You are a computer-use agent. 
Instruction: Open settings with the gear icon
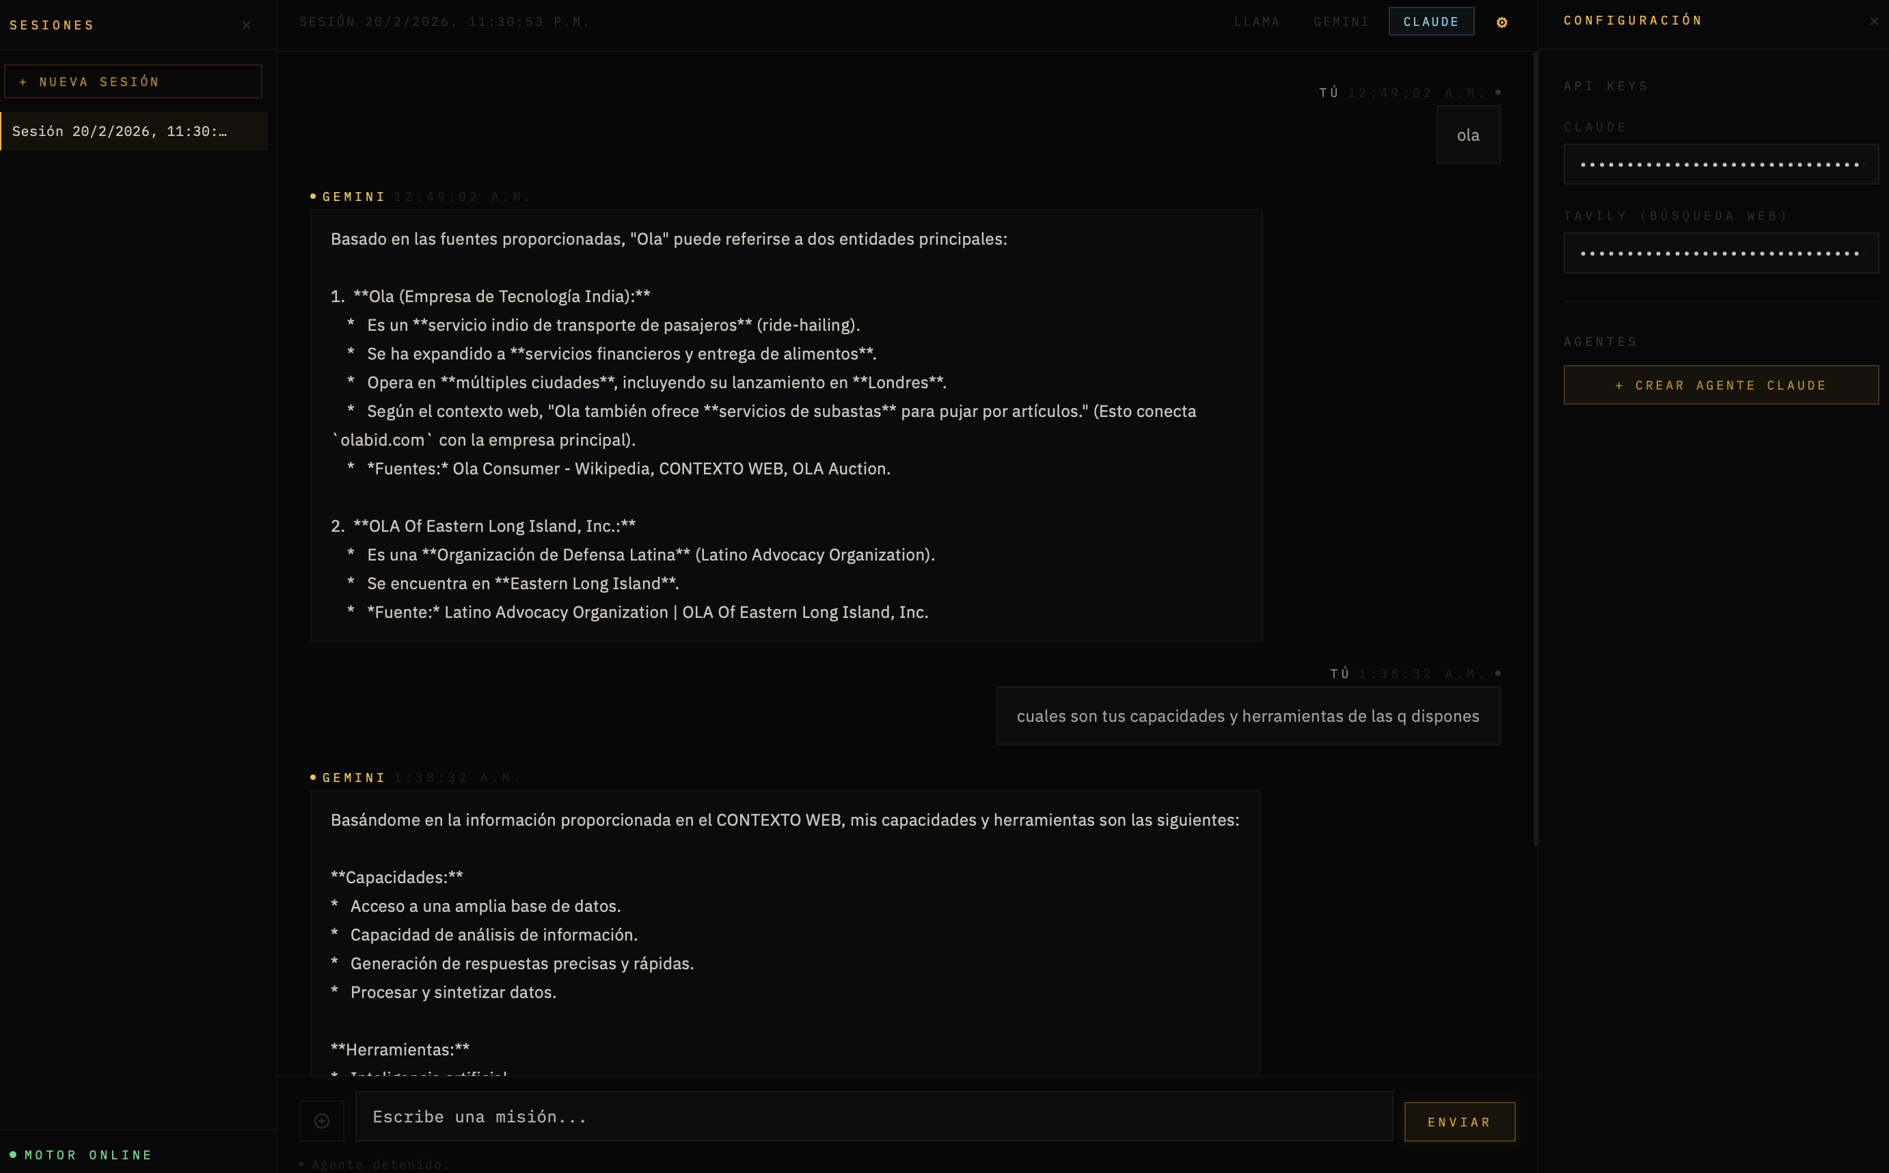(1502, 23)
